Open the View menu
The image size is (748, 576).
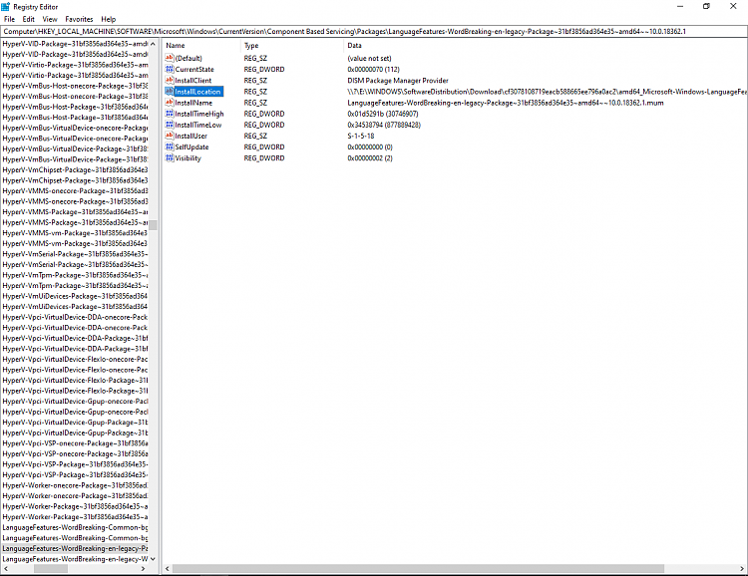click(x=50, y=19)
